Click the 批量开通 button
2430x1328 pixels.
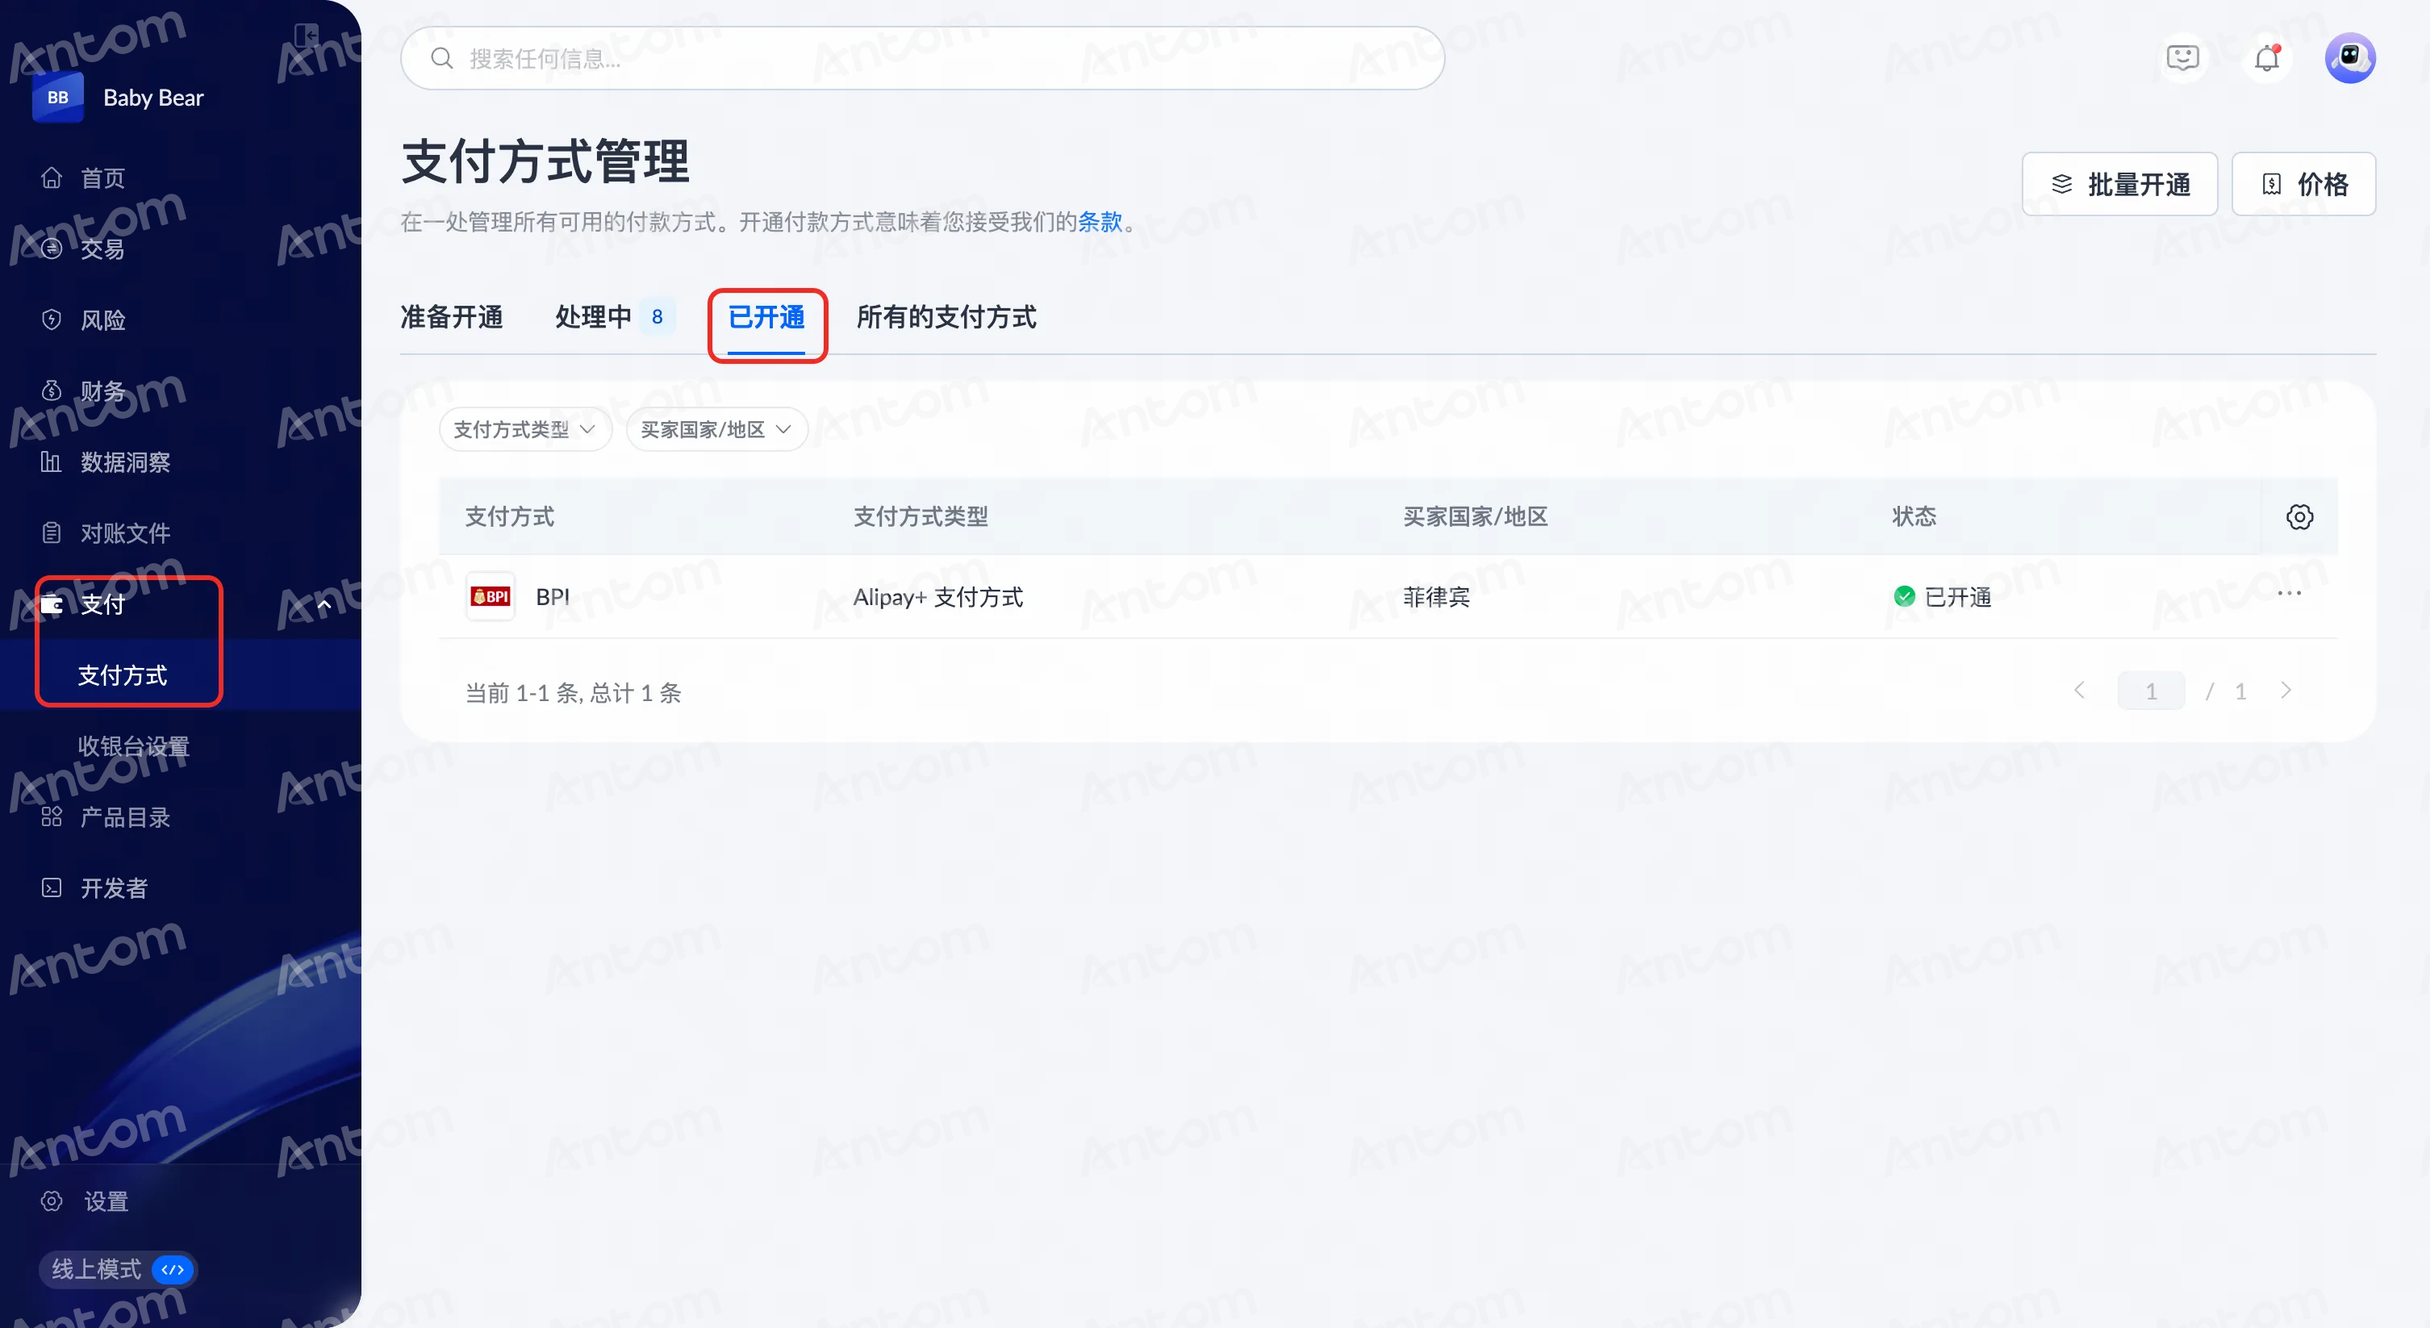pyautogui.click(x=2119, y=184)
